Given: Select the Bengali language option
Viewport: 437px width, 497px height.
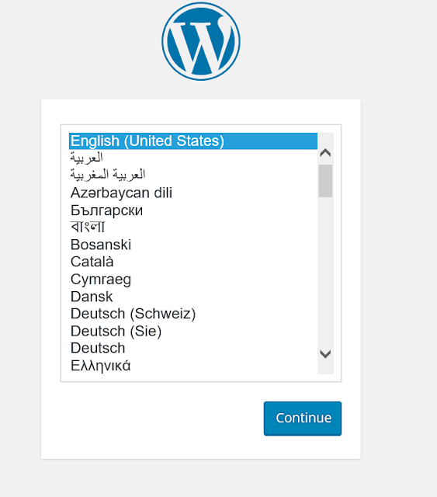Looking at the screenshot, I should [x=193, y=228].
